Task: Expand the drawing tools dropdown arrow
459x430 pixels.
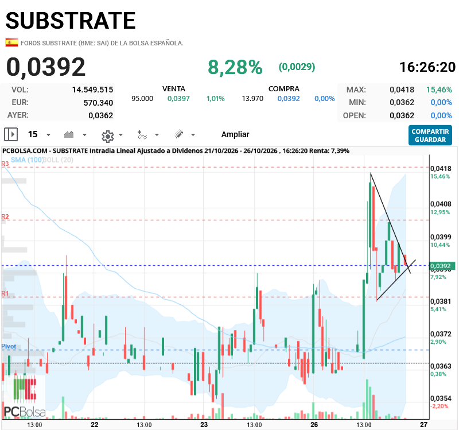Action: (193, 135)
